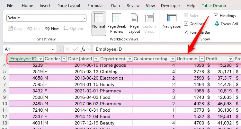Open the Department column filter dropdown

[x=129, y=59]
